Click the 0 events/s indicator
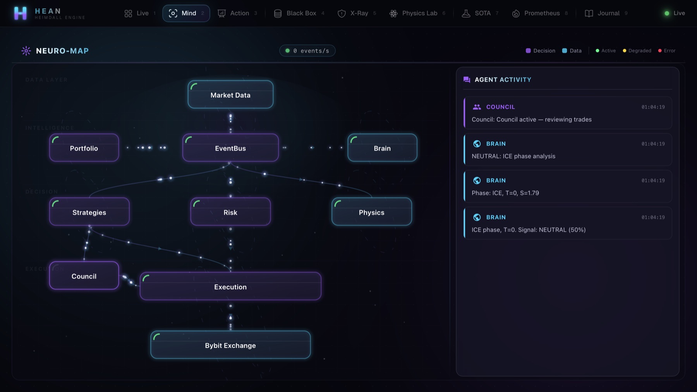 click(x=307, y=51)
